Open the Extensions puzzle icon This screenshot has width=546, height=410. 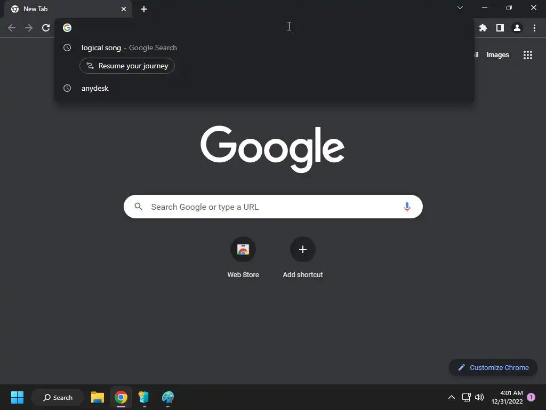[x=483, y=28]
